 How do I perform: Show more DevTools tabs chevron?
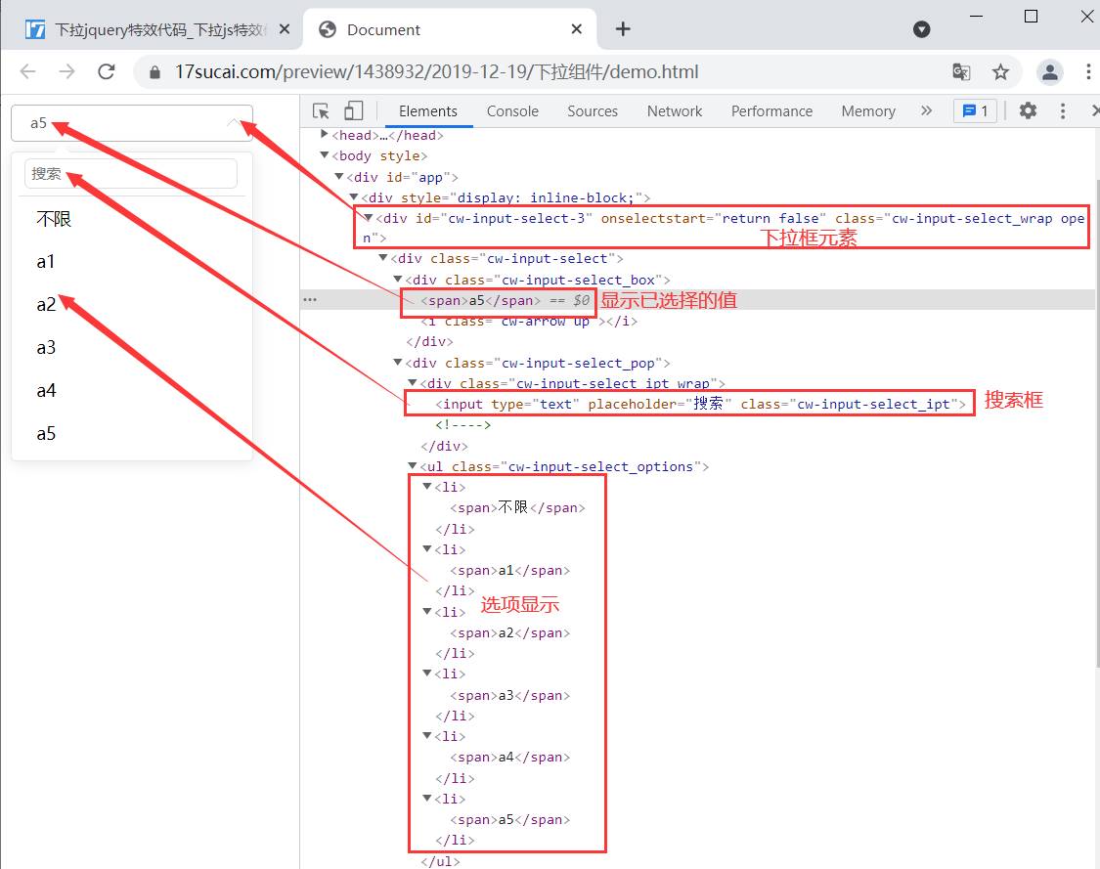(926, 111)
